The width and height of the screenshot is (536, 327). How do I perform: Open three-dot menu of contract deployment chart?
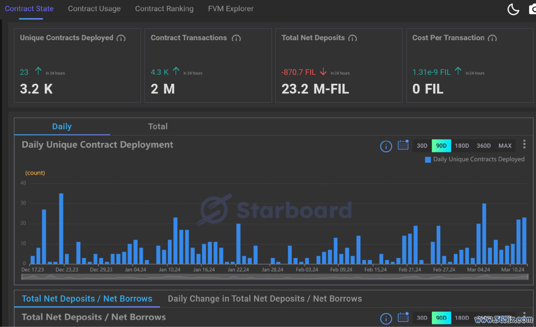pos(524,145)
